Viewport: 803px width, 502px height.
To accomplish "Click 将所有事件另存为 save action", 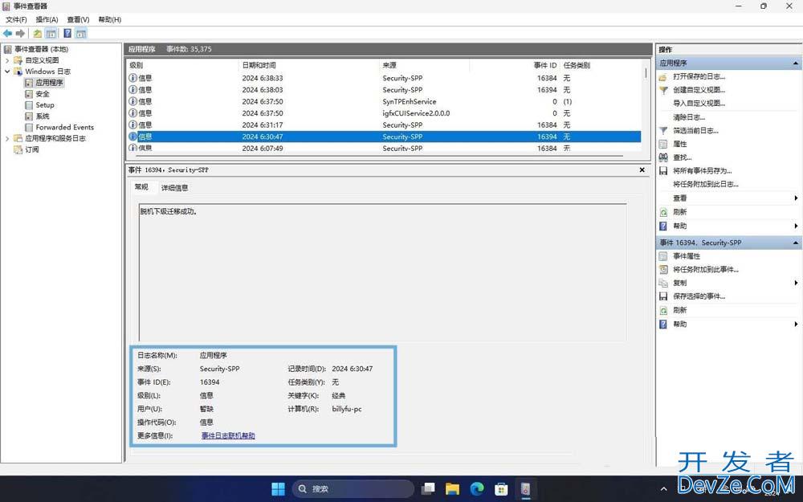I will coord(702,170).
